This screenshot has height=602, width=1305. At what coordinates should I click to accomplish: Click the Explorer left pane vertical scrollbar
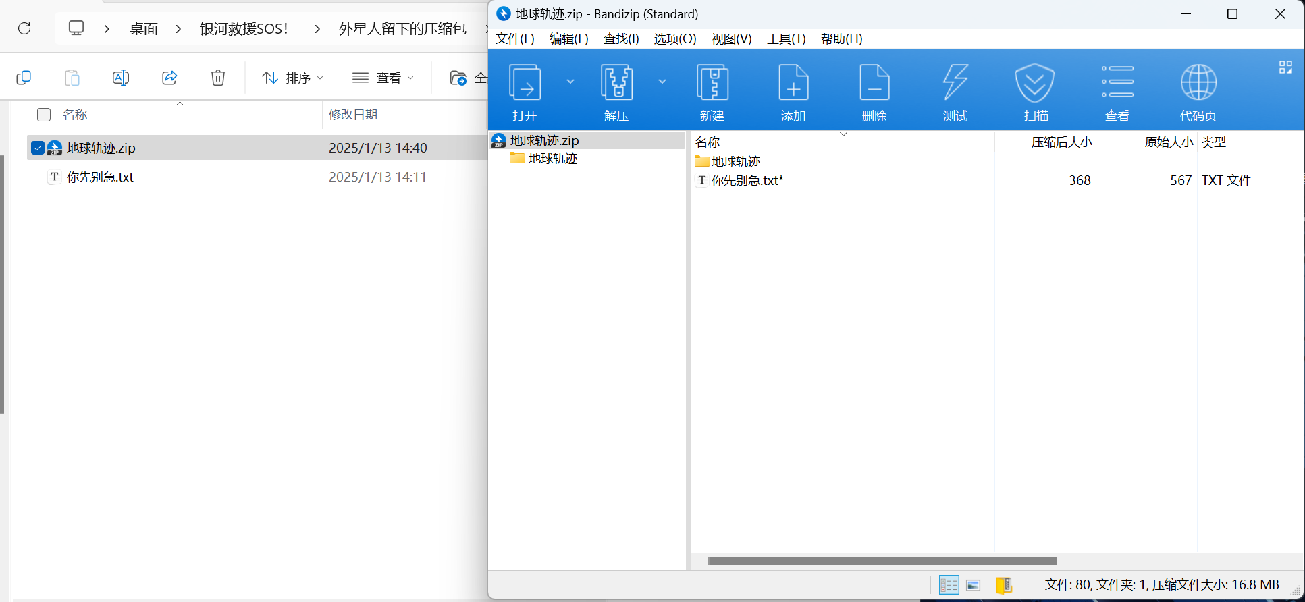click(2, 284)
